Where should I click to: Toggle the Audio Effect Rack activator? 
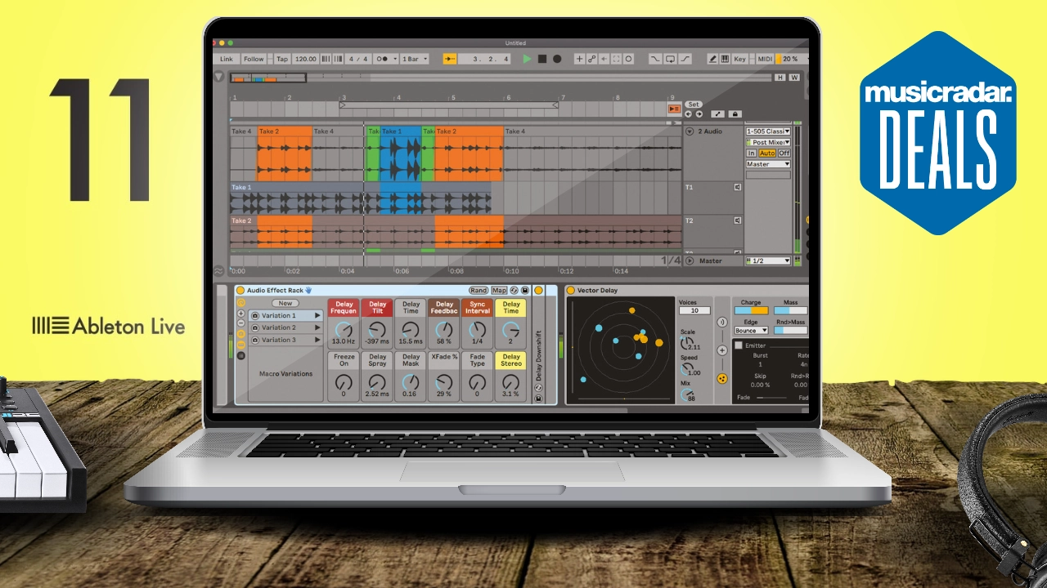pyautogui.click(x=240, y=290)
